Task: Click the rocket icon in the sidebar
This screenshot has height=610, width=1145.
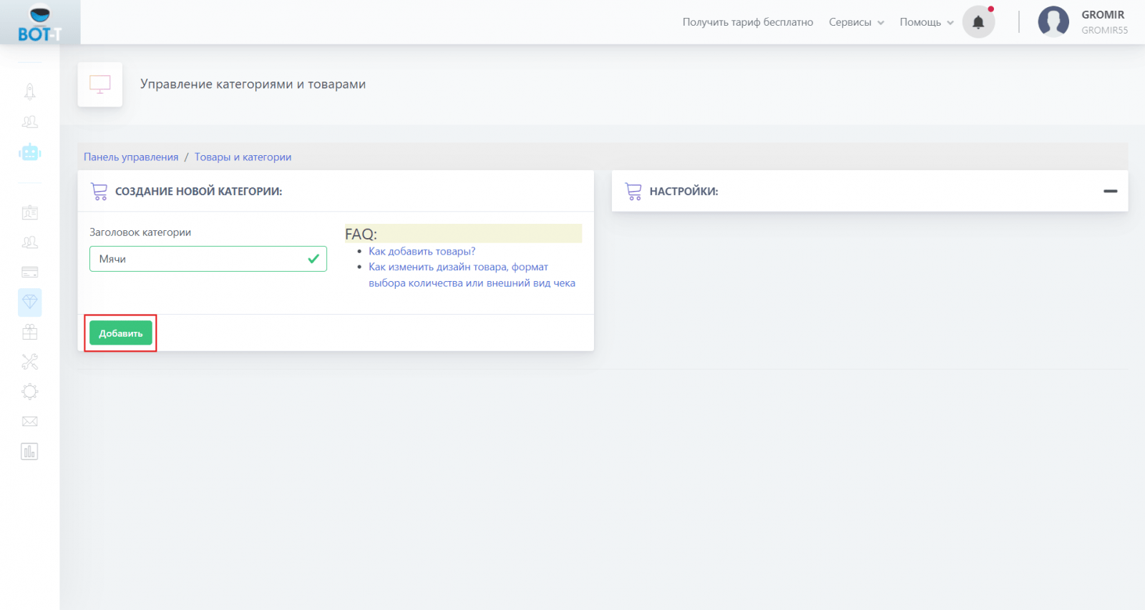Action: pos(29,92)
